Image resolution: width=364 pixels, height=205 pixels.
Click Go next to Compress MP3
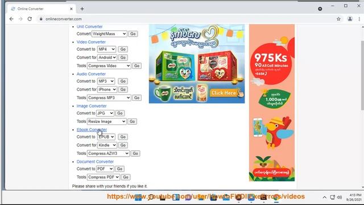tap(136, 98)
